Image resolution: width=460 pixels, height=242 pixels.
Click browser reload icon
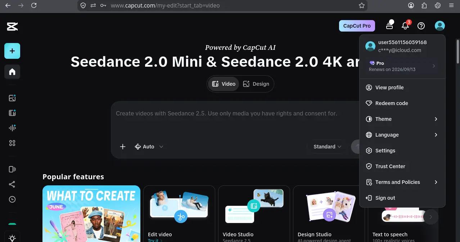click(34, 5)
